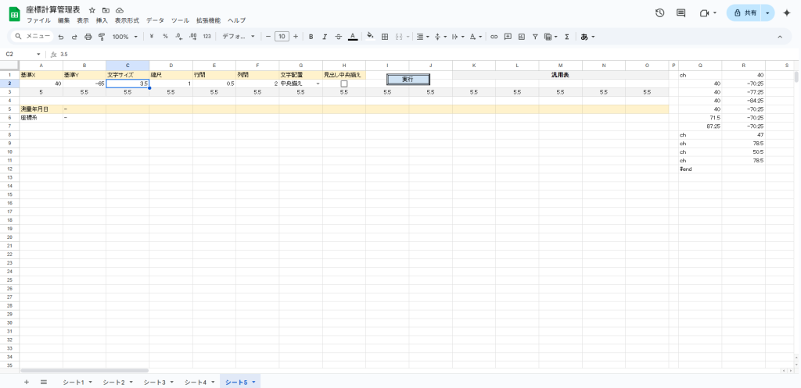The image size is (801, 388).
Task: Click the font size input field
Action: [282, 37]
